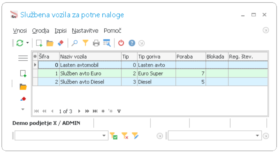Apply filter with funnel checkmark icon

114,136
